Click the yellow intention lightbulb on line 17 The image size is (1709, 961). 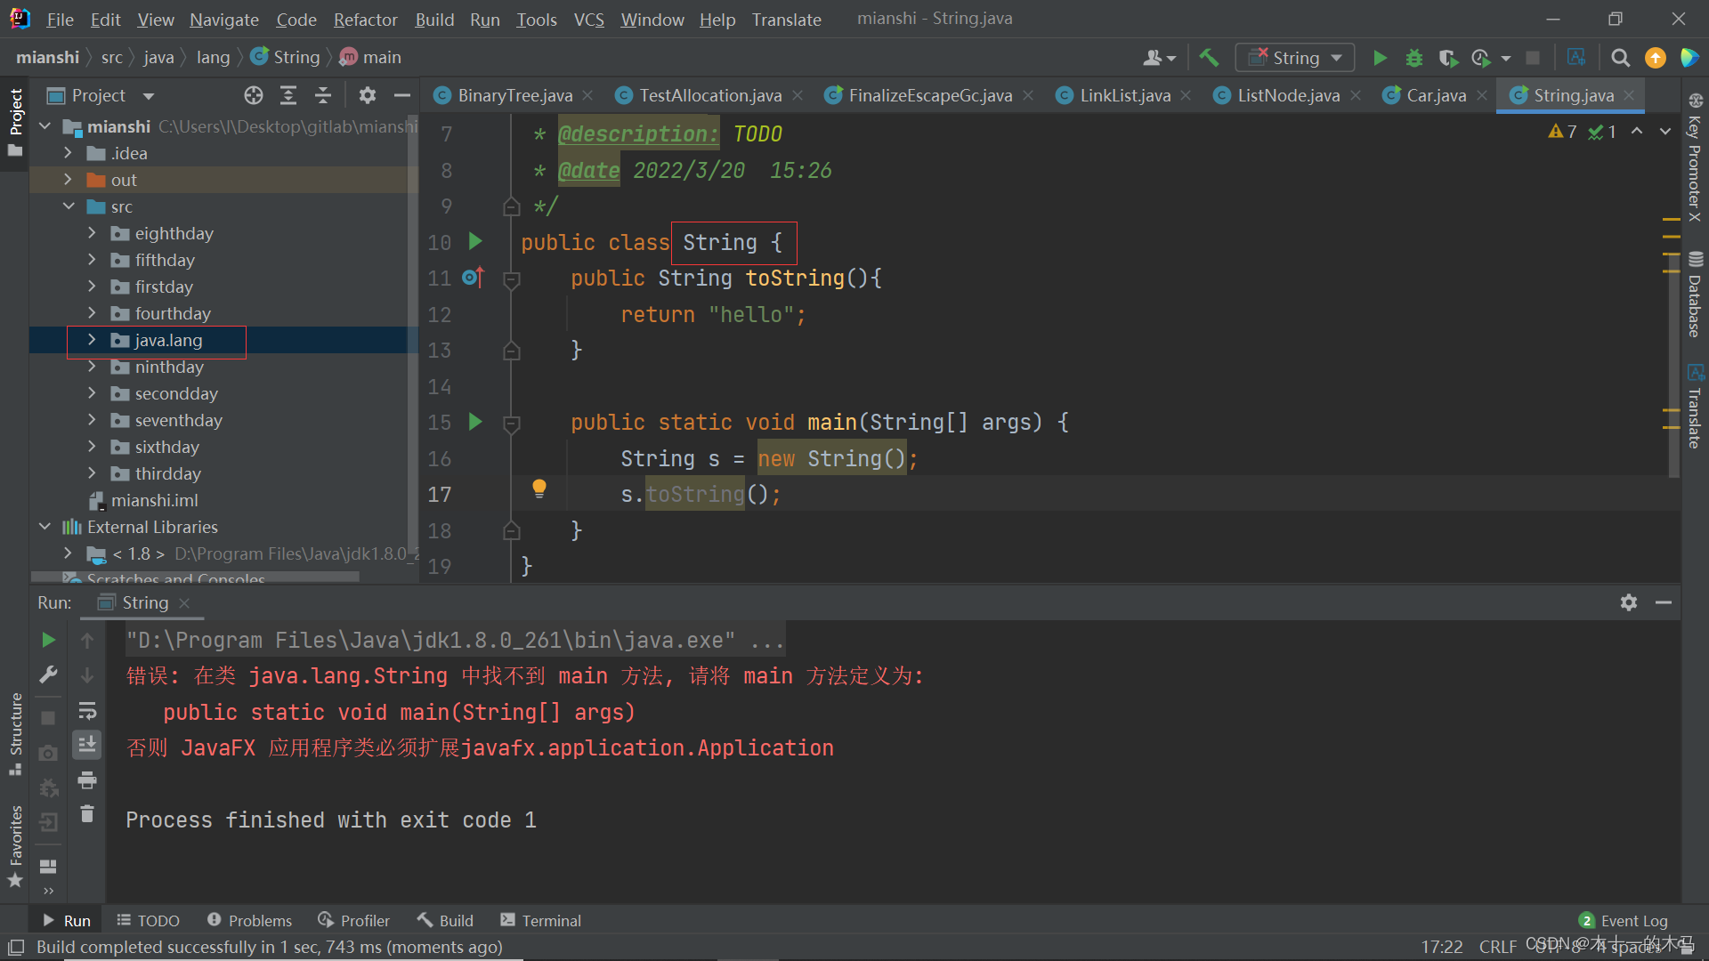(x=539, y=488)
